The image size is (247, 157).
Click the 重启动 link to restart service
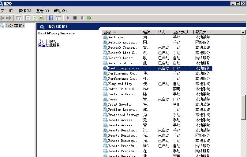[44, 45]
